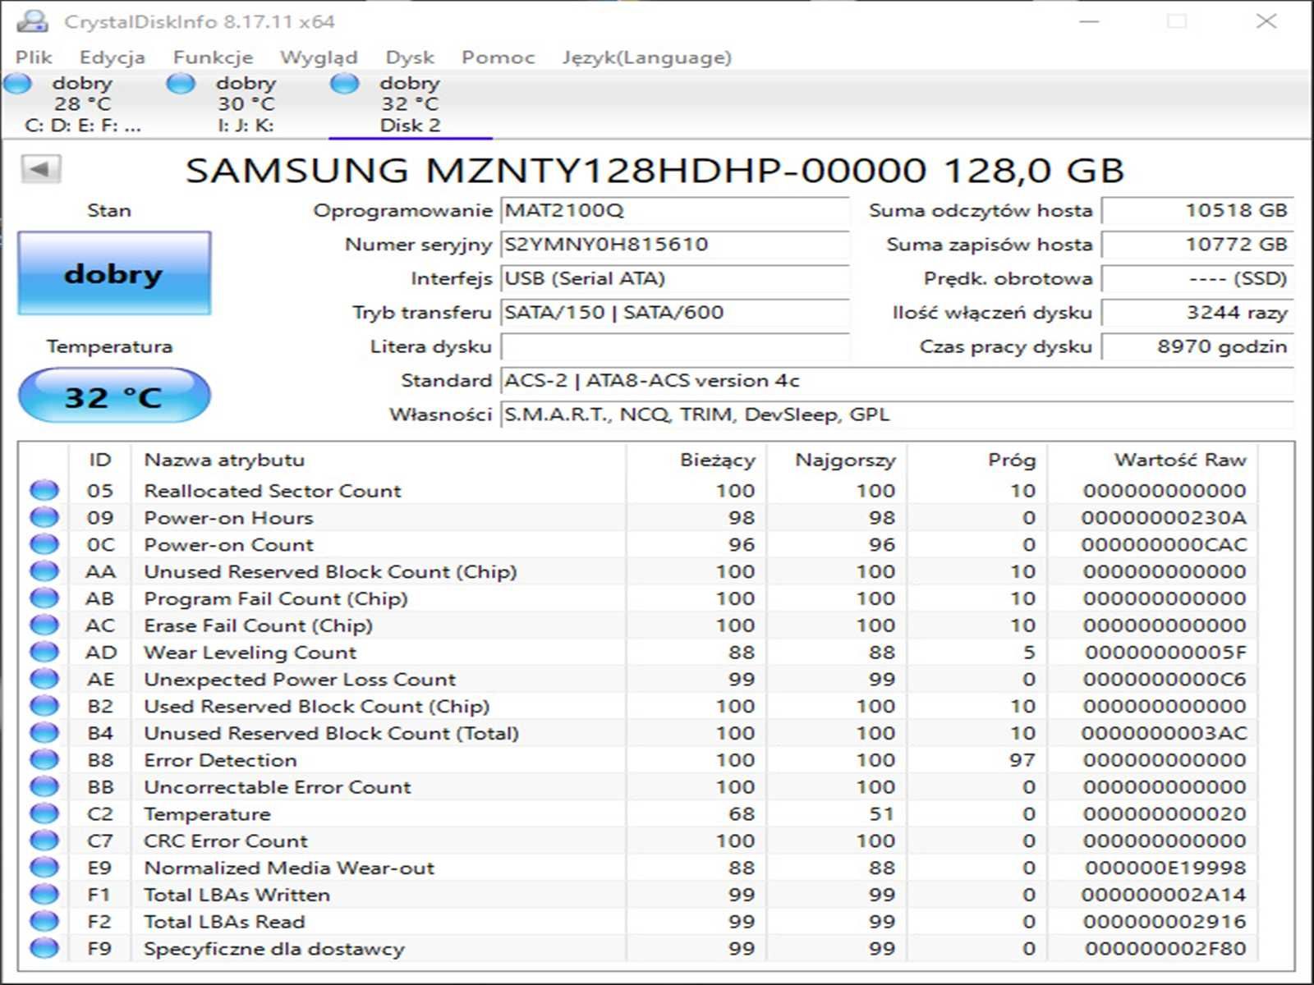Click the 32 °C temperature button
This screenshot has height=985, width=1314.
pos(114,396)
